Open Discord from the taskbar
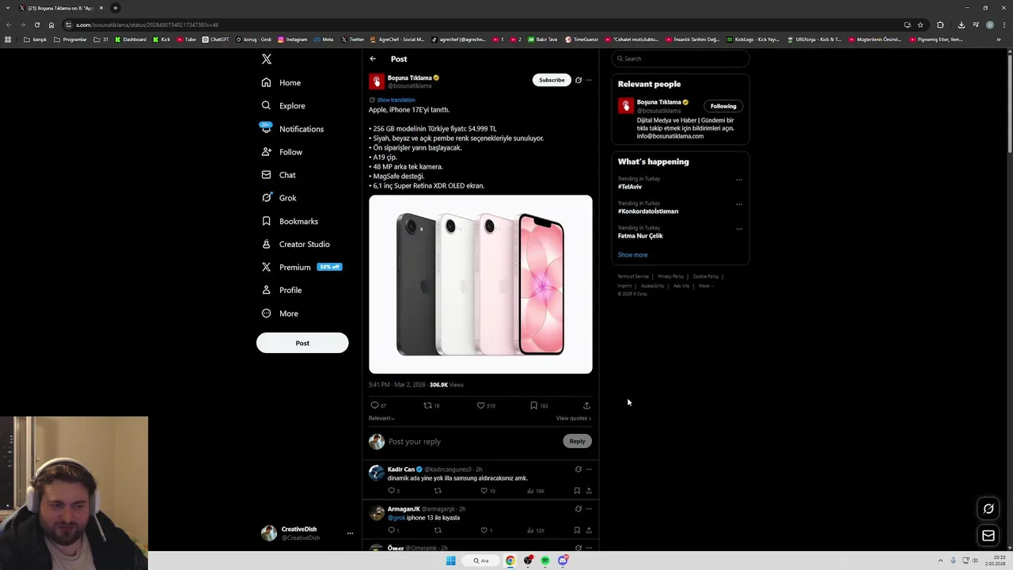This screenshot has width=1013, height=570. click(x=563, y=560)
